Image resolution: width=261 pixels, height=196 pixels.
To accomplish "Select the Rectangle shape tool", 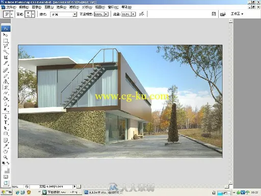I will click(x=6, y=134).
